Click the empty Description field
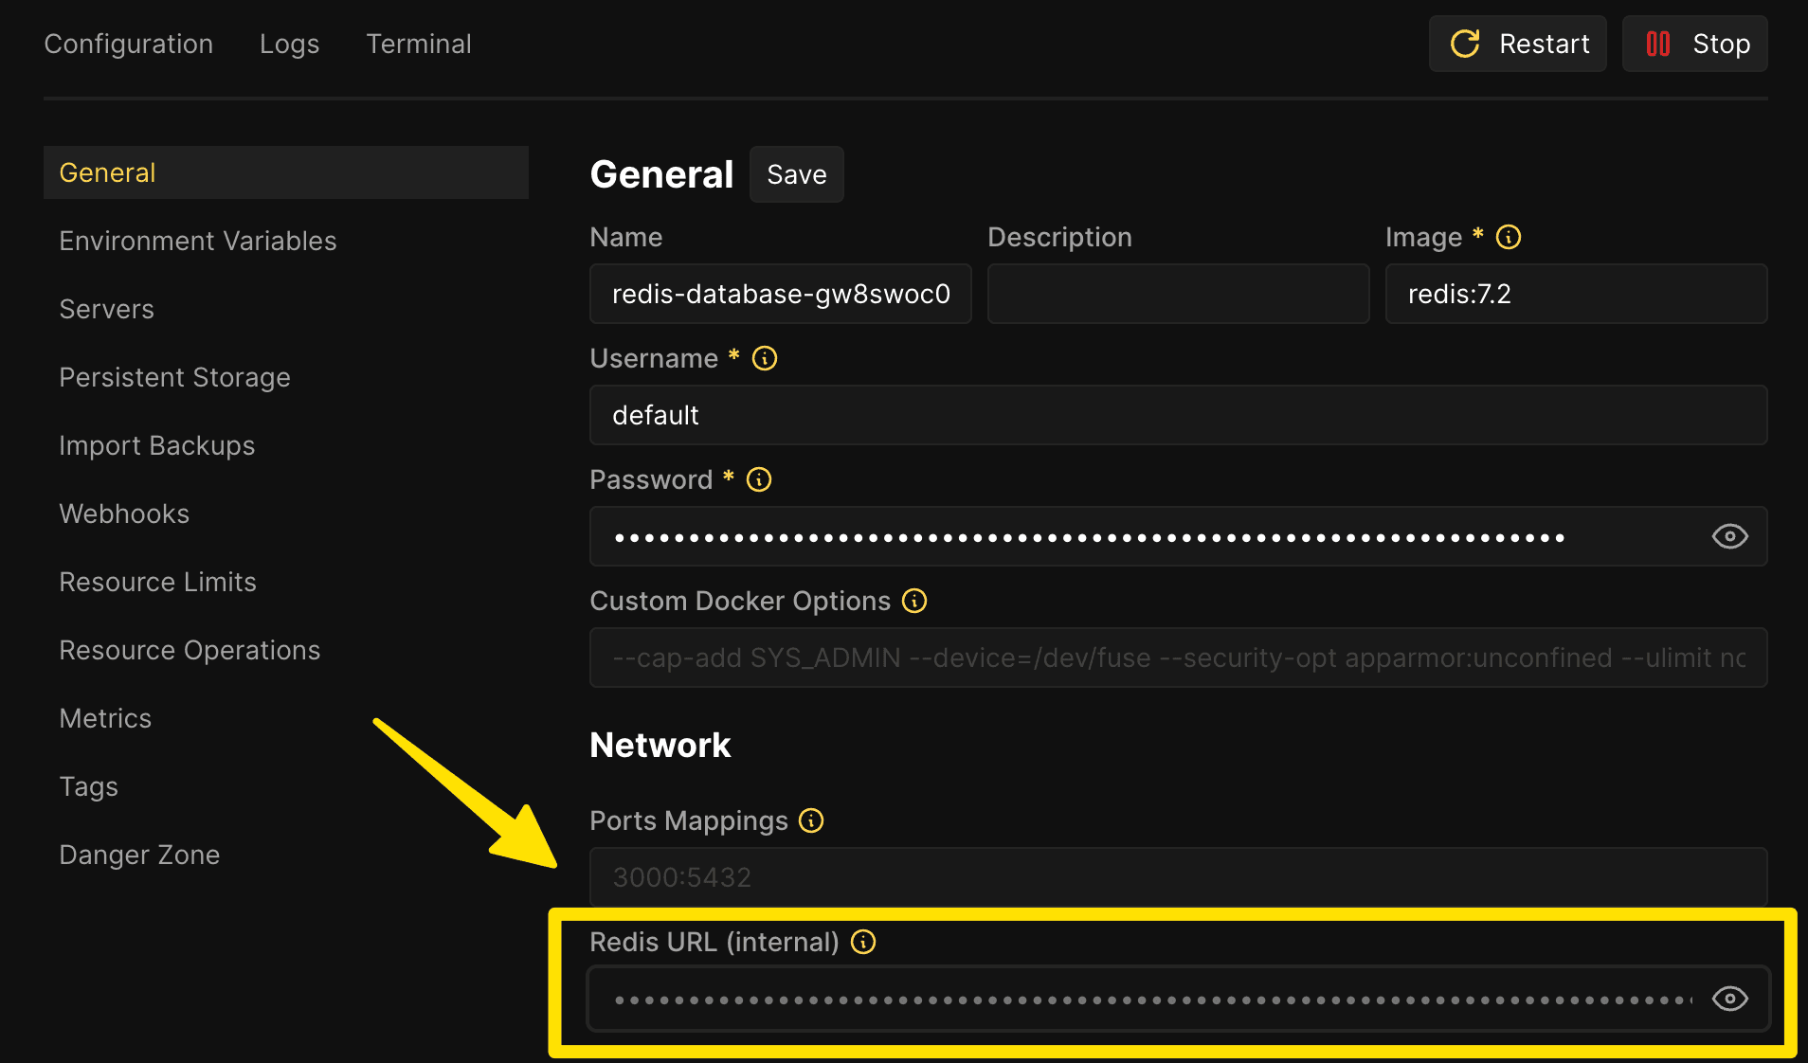This screenshot has width=1808, height=1063. (x=1179, y=294)
